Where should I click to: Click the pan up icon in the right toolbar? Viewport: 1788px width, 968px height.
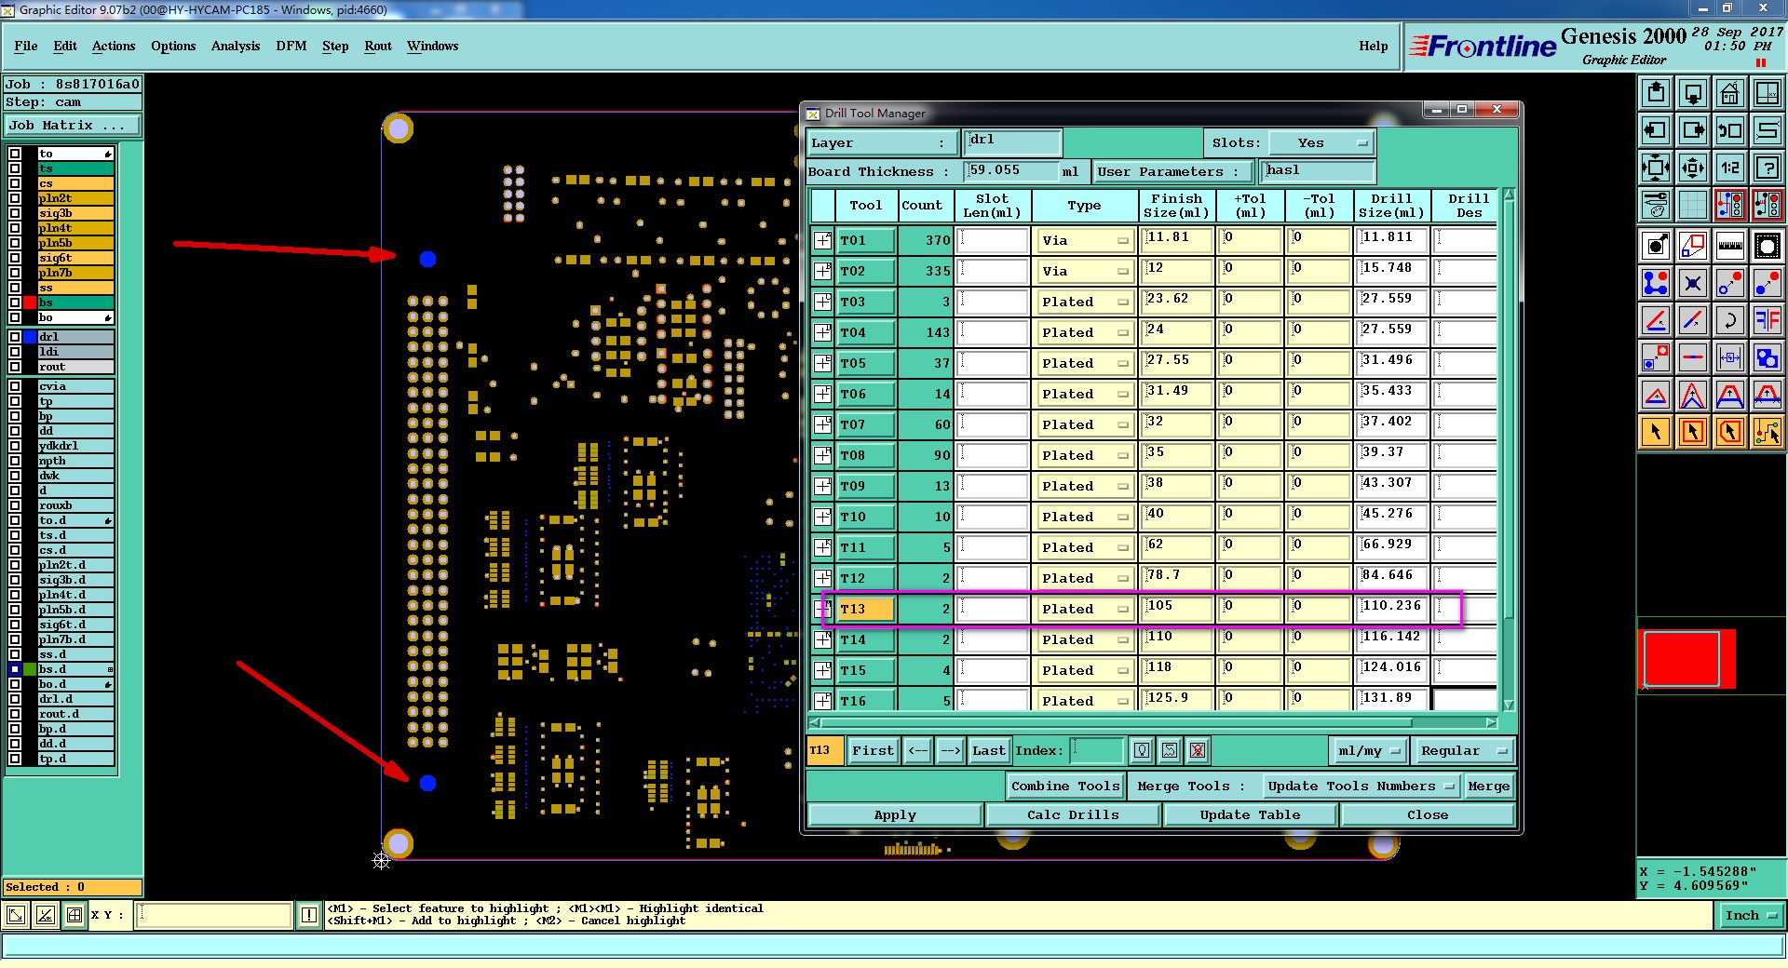tap(1656, 93)
